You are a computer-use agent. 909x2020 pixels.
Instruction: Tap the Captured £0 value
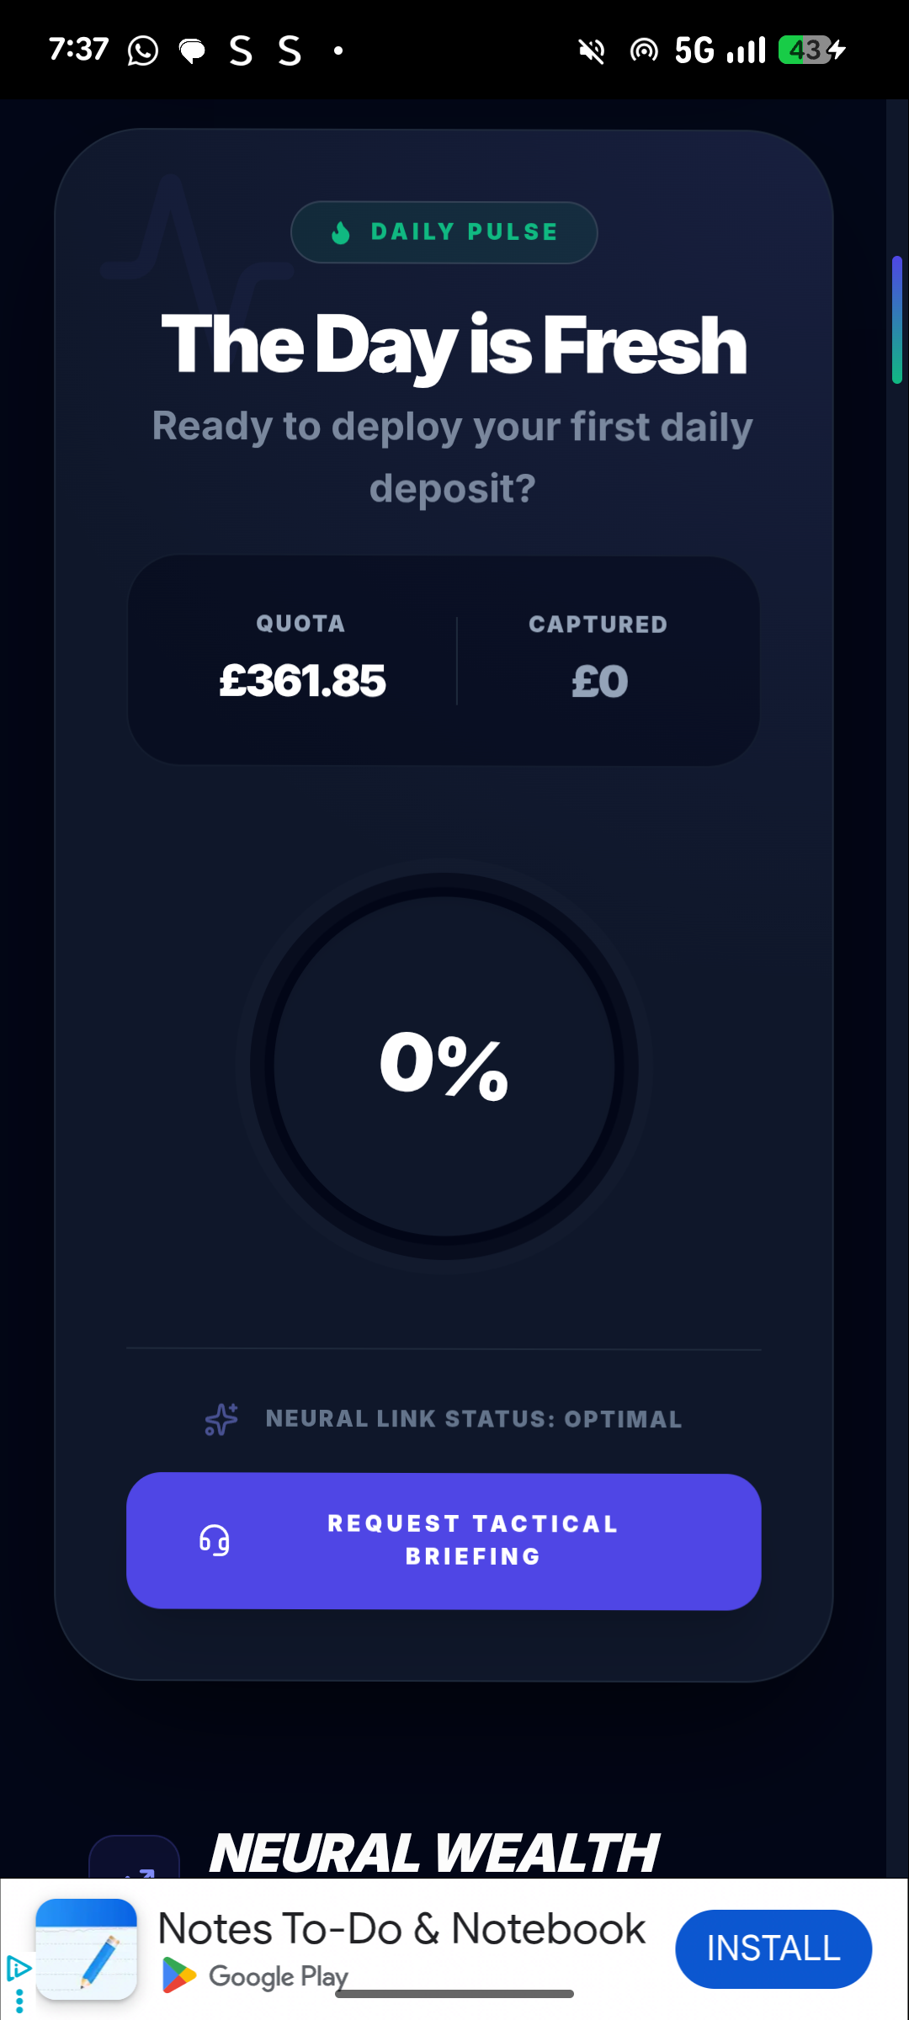599,681
